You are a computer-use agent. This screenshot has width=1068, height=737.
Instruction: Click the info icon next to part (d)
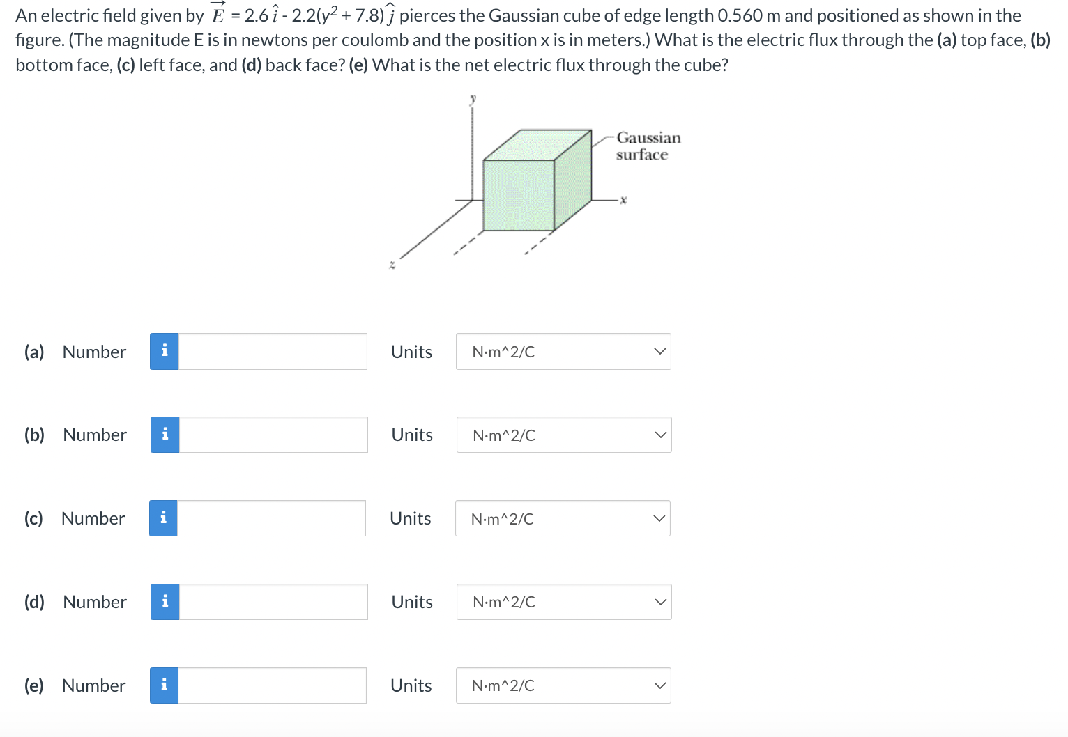[x=164, y=601]
